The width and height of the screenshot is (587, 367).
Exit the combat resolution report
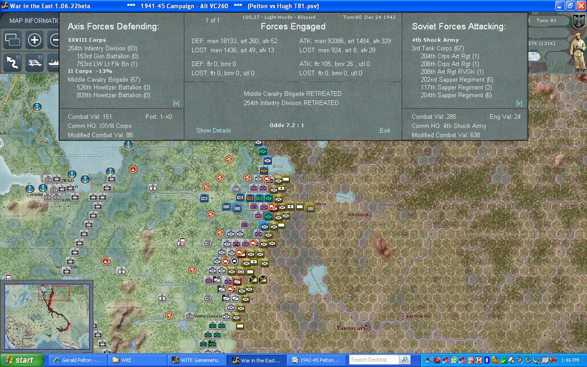[x=385, y=130]
